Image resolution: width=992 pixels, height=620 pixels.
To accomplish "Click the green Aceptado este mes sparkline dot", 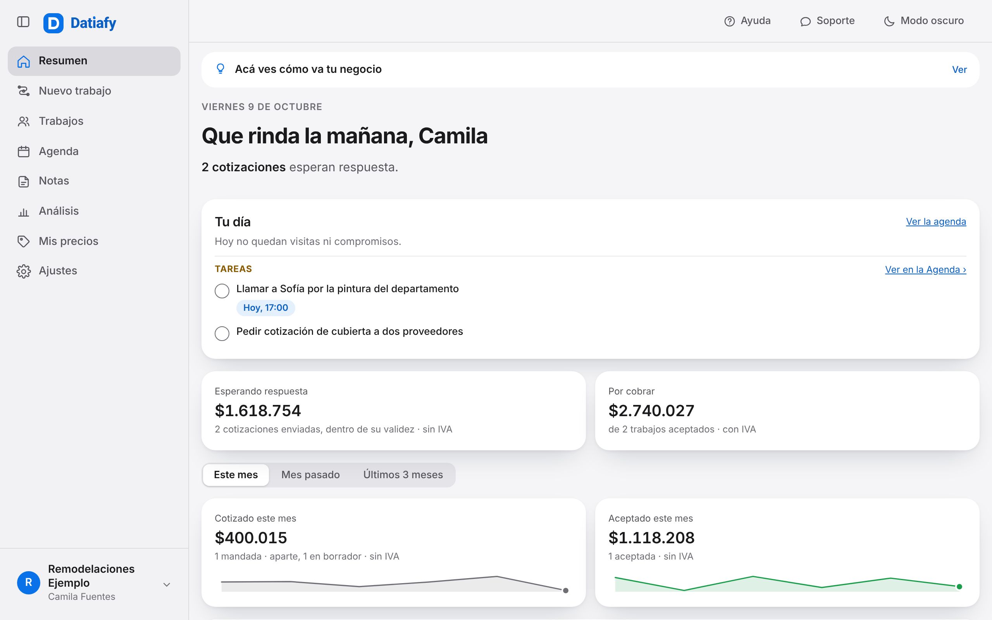I will click(x=959, y=587).
